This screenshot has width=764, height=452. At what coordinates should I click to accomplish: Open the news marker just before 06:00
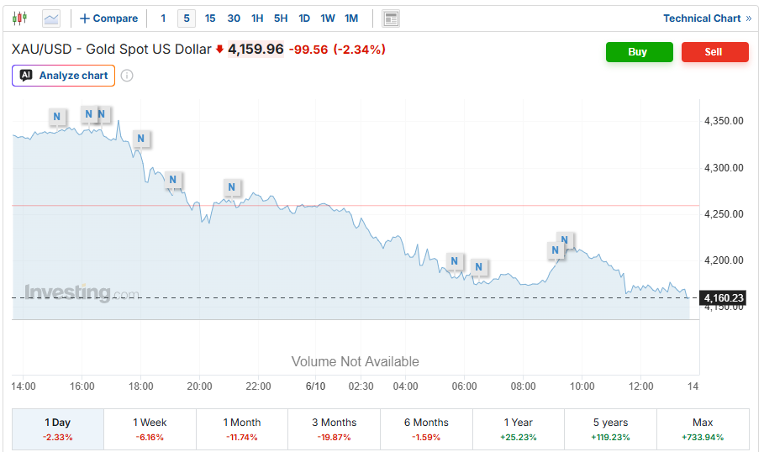[x=454, y=261]
